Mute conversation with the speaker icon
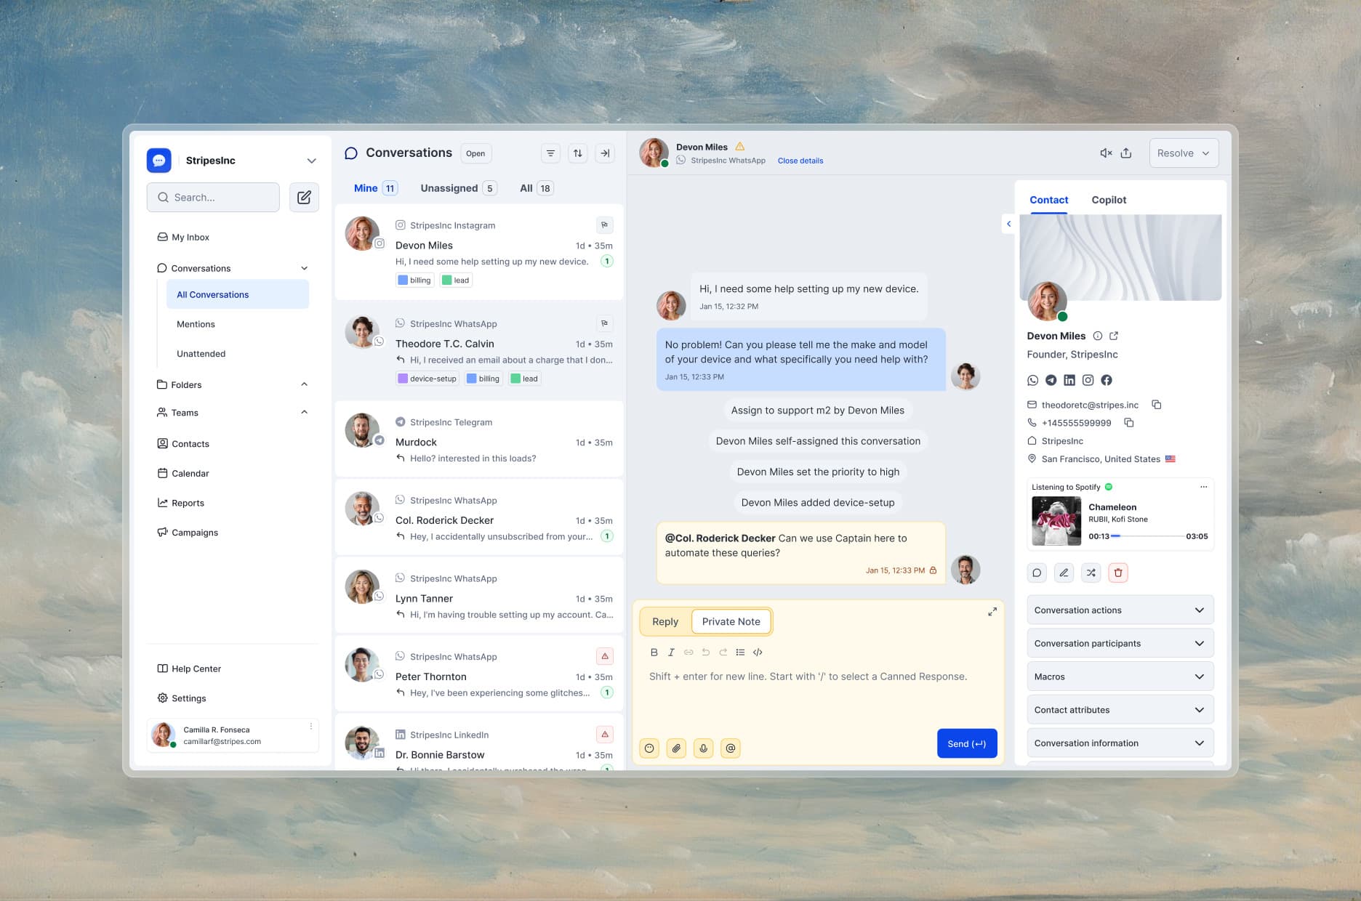Viewport: 1361px width, 901px height. tap(1106, 153)
